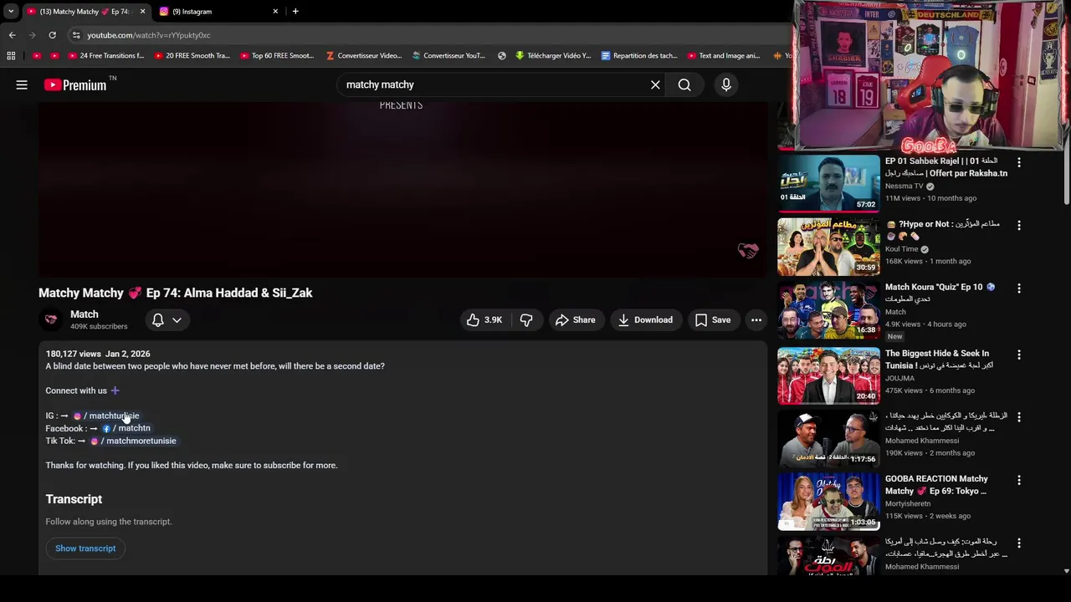1071x602 pixels.
Task: Open the 'Hype or Not' video thumbnail
Action: click(x=828, y=247)
